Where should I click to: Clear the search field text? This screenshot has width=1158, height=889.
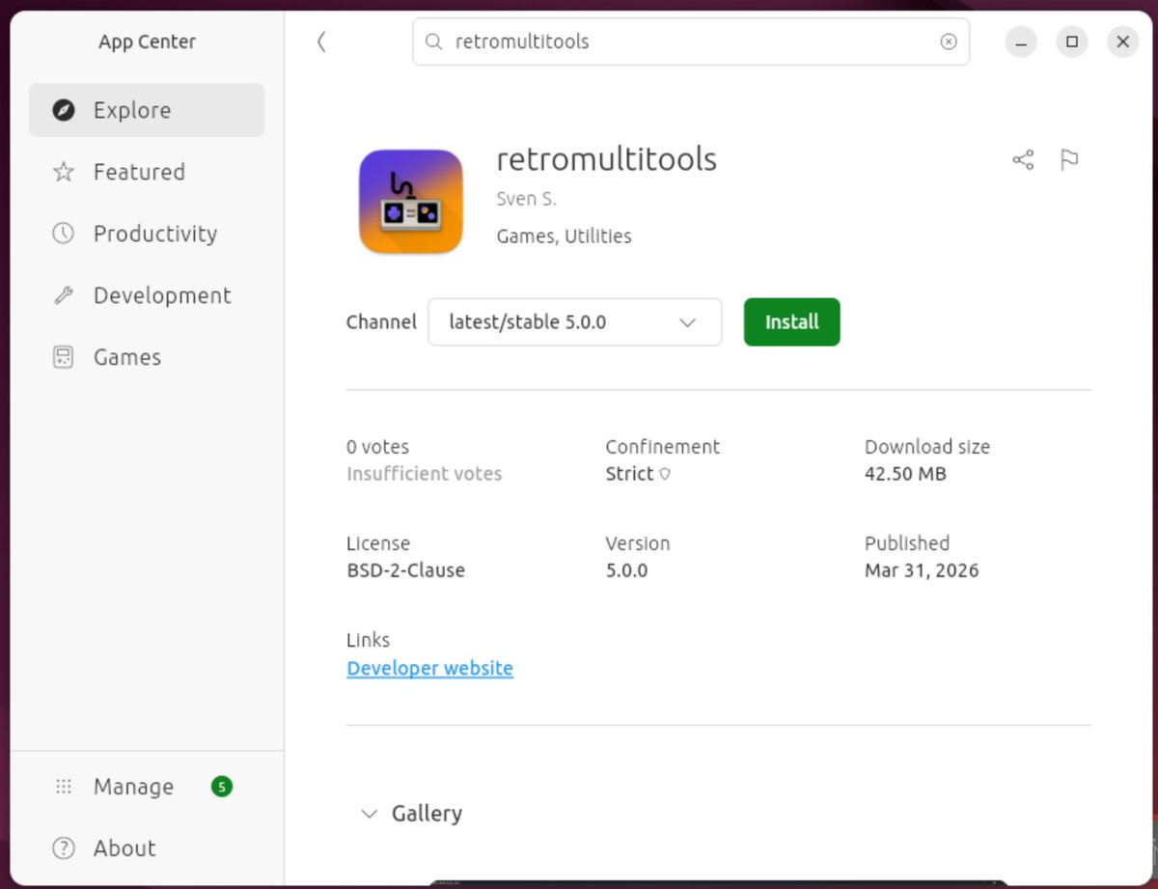coord(949,42)
